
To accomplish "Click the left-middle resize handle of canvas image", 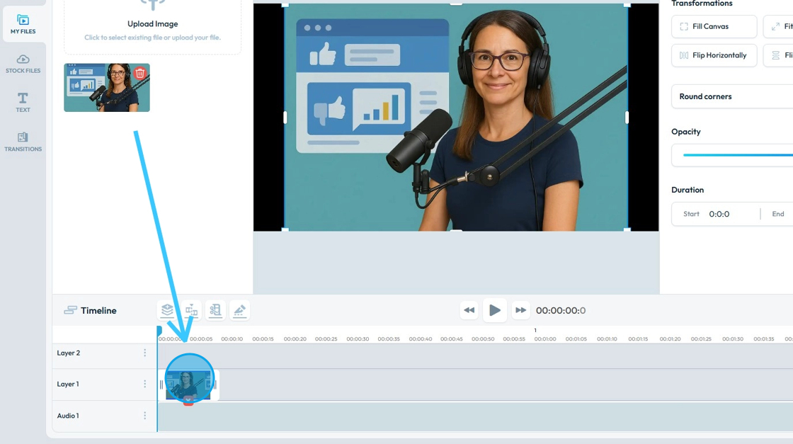I will click(285, 118).
